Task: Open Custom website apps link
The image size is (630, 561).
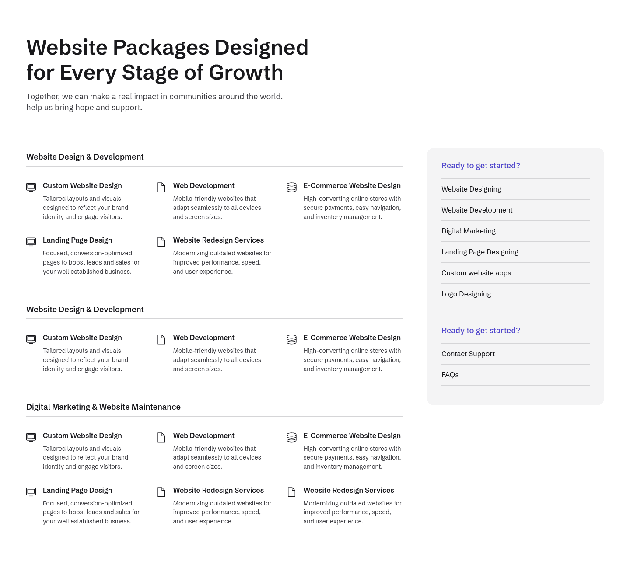Action: 476,273
